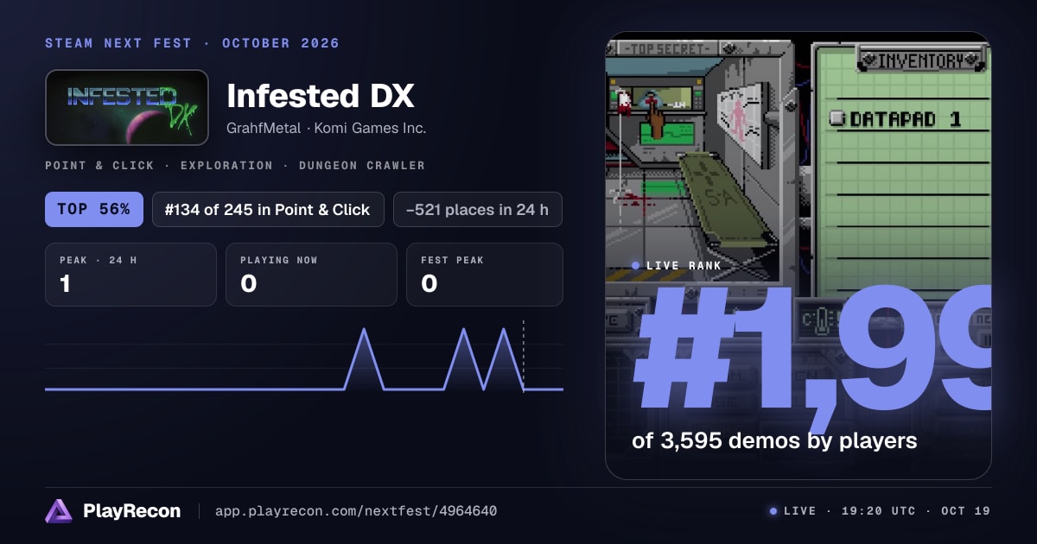Screen dimensions: 1037x544
Task: Click the OCT 19 date text
Action: 965,511
